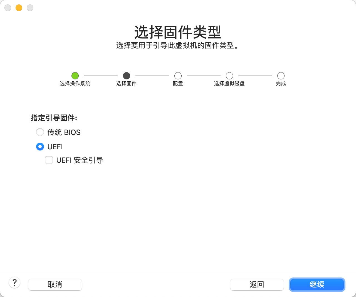This screenshot has height=297, width=356.
Task: Click the 继续 button
Action: (317, 284)
